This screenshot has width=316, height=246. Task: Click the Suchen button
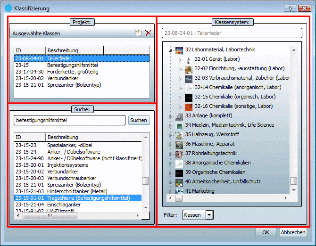pyautogui.click(x=139, y=120)
